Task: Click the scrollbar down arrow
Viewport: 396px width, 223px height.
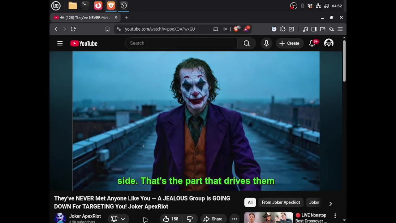Action: (x=344, y=220)
